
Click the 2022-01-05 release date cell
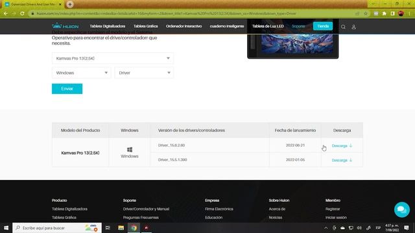(x=295, y=160)
